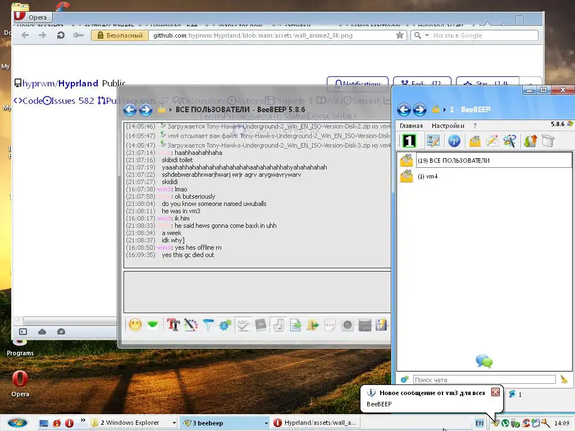575x431 pixels.
Task: Click the Opera panel toggle icon at bottom
Action: [22, 331]
